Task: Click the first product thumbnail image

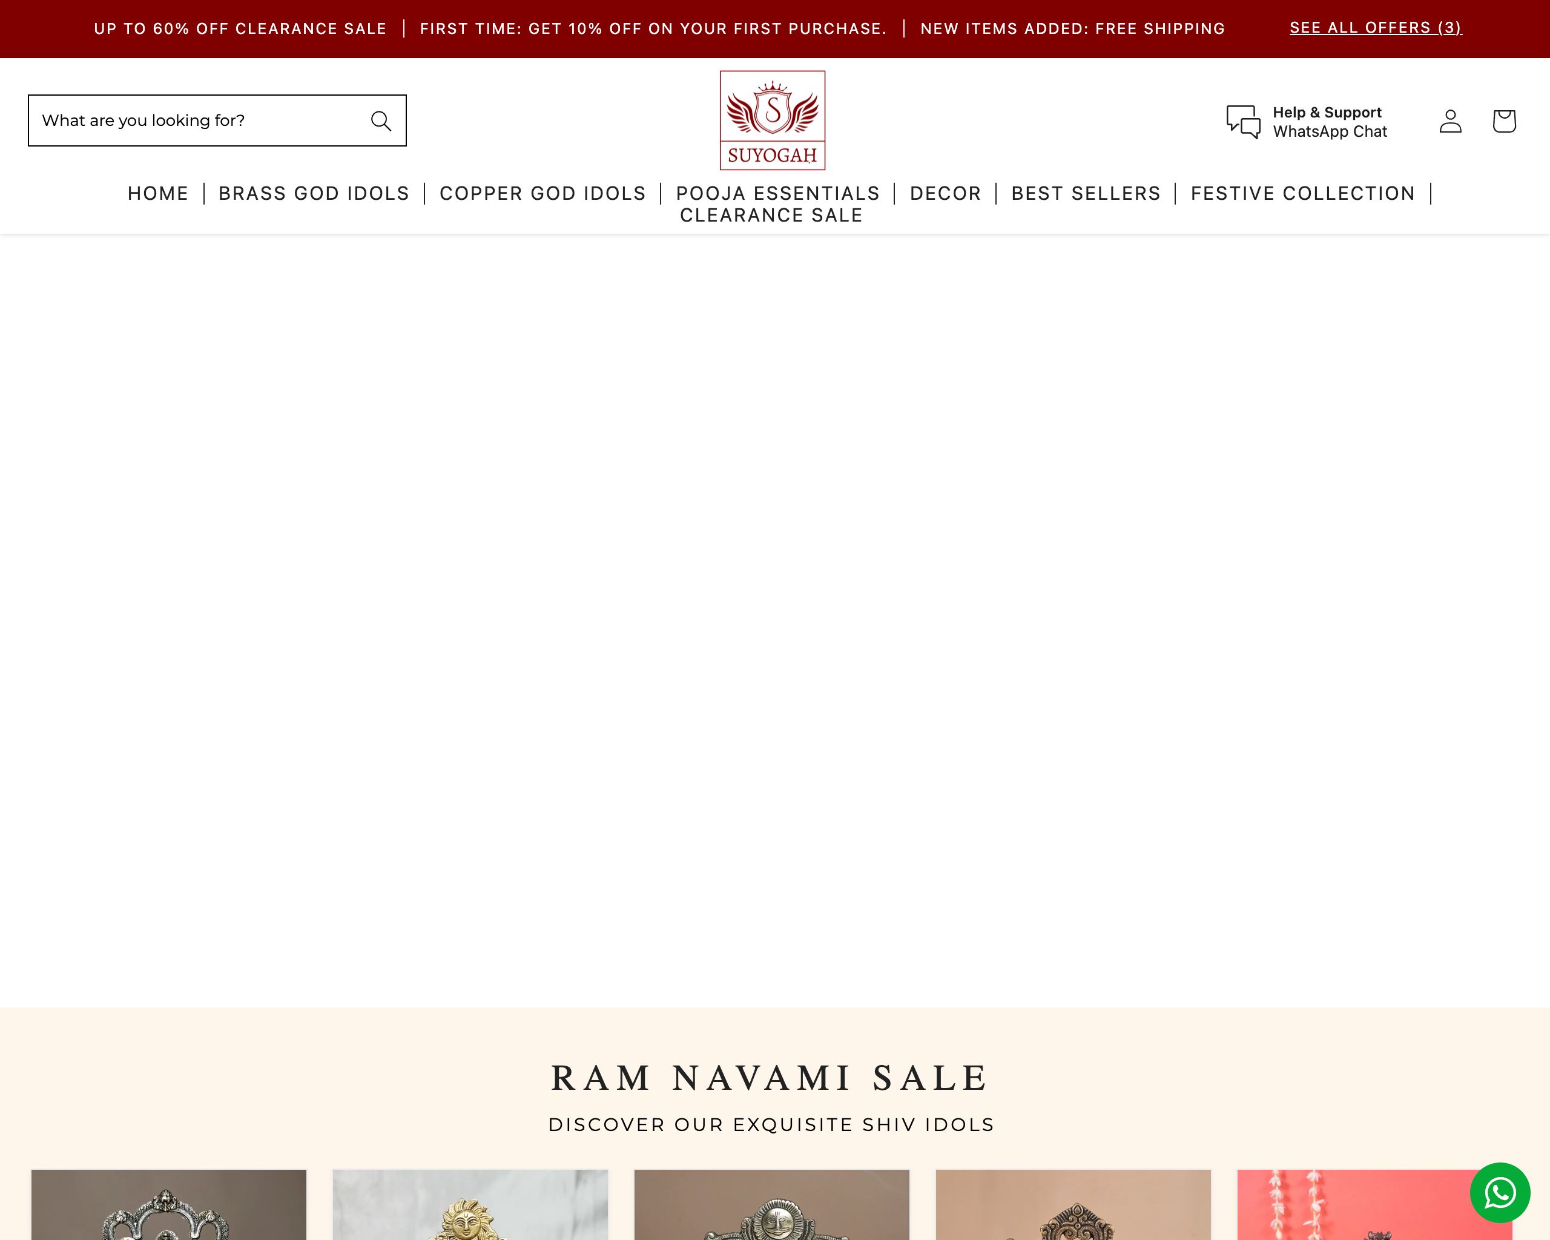Action: coord(170,1204)
